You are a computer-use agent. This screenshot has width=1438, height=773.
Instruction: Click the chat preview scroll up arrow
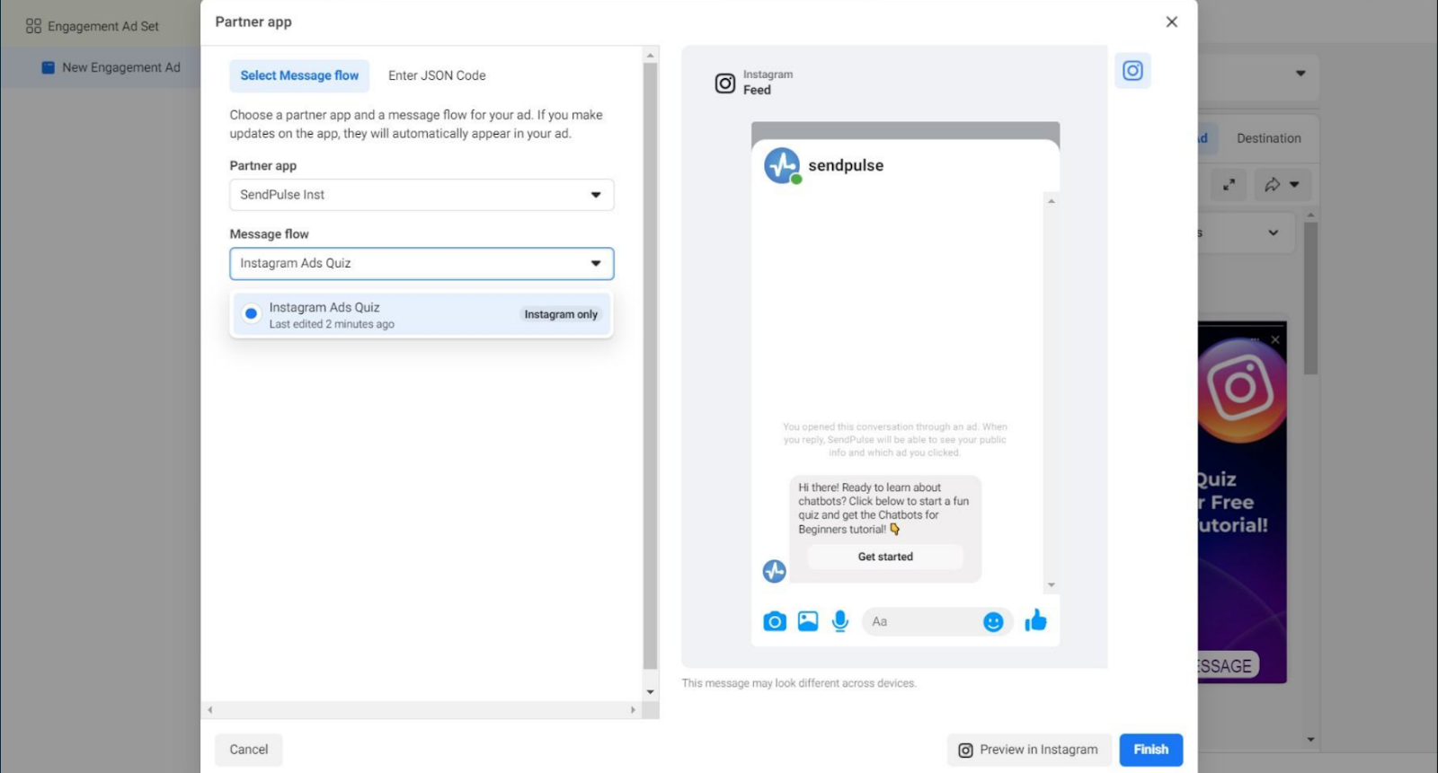pos(1052,201)
